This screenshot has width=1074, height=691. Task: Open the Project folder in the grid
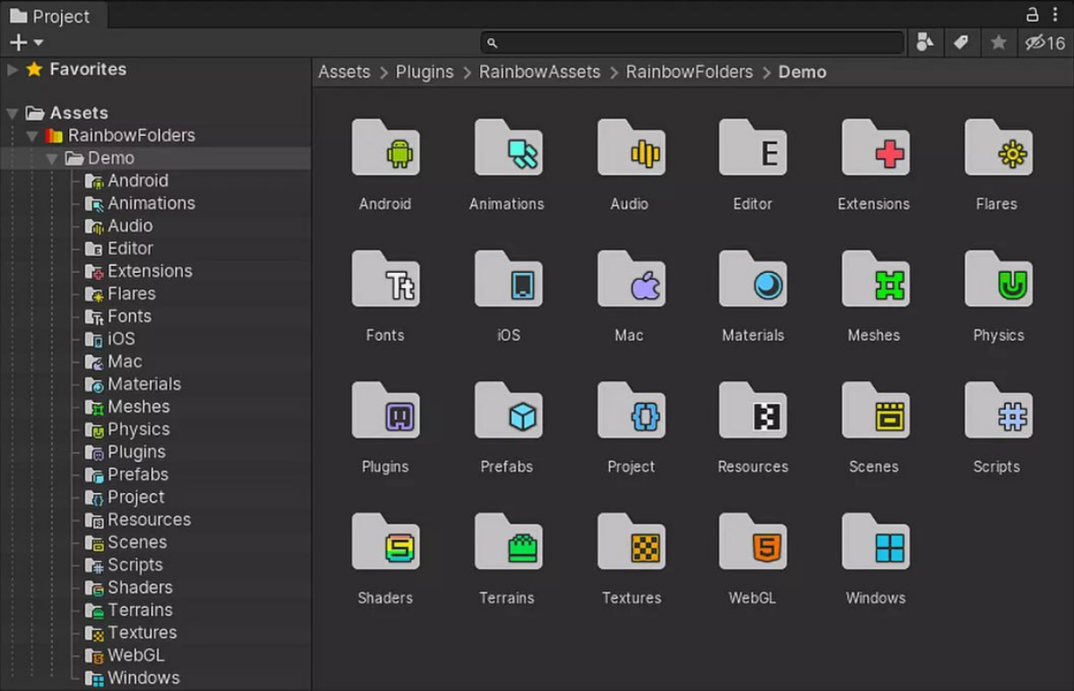coord(631,411)
